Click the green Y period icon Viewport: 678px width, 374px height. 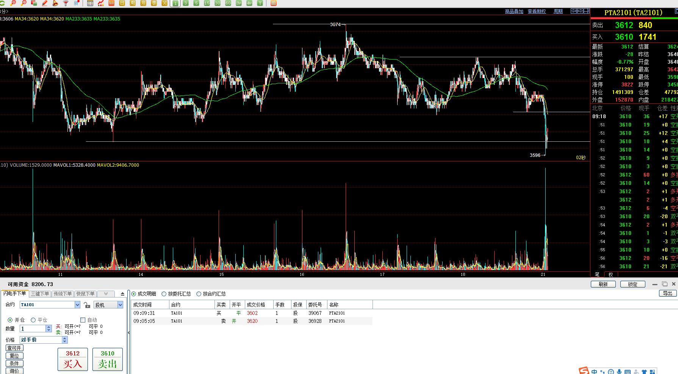[260, 3]
